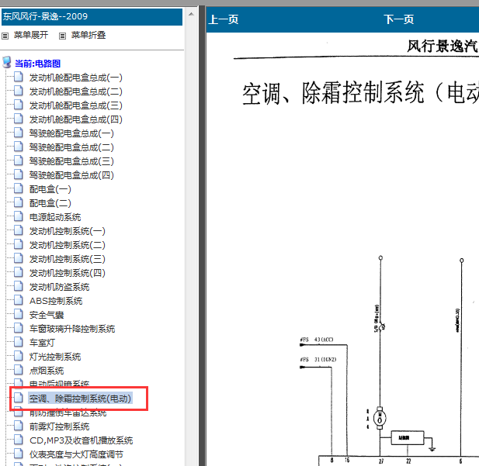This screenshot has width=479, height=466.
Task: Open 仪表亮度与大灯高度调节
Action: (76, 454)
